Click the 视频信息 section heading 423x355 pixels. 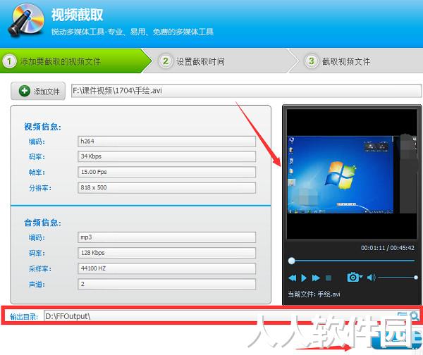[x=42, y=127]
